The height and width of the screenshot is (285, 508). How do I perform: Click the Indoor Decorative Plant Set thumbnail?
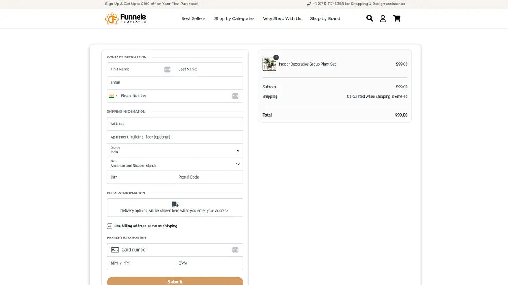(269, 64)
